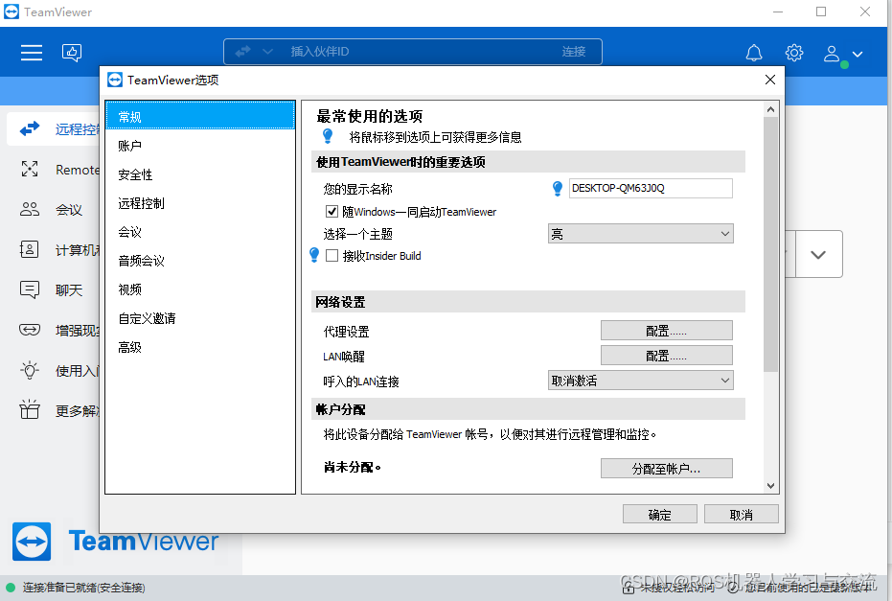892x601 pixels.
Task: Click 尚未分配 status text
Action: coord(353,467)
